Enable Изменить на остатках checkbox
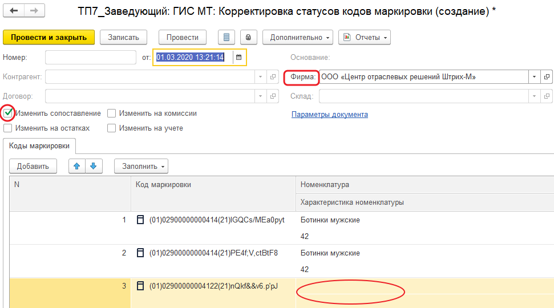 click(8, 128)
